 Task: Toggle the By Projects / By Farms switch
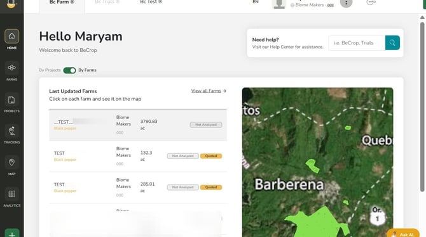click(69, 70)
